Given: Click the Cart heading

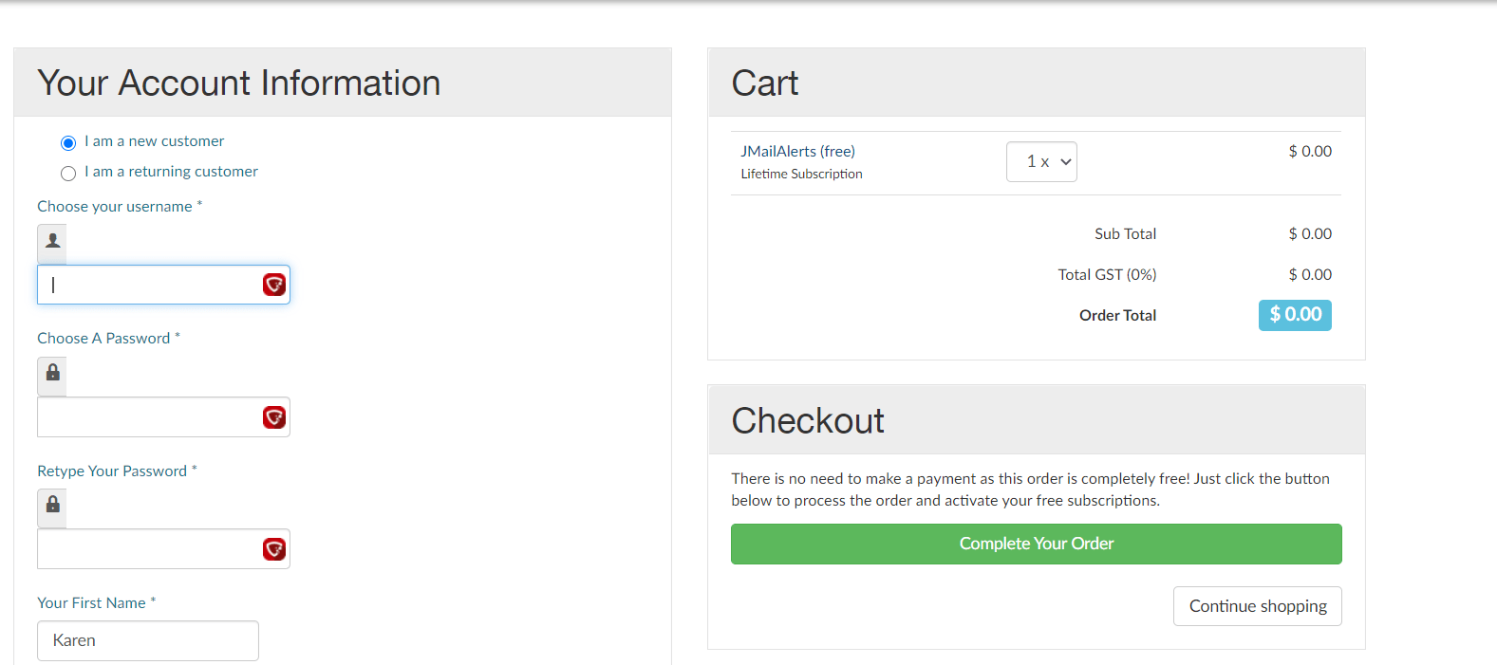Looking at the screenshot, I should click(x=765, y=83).
